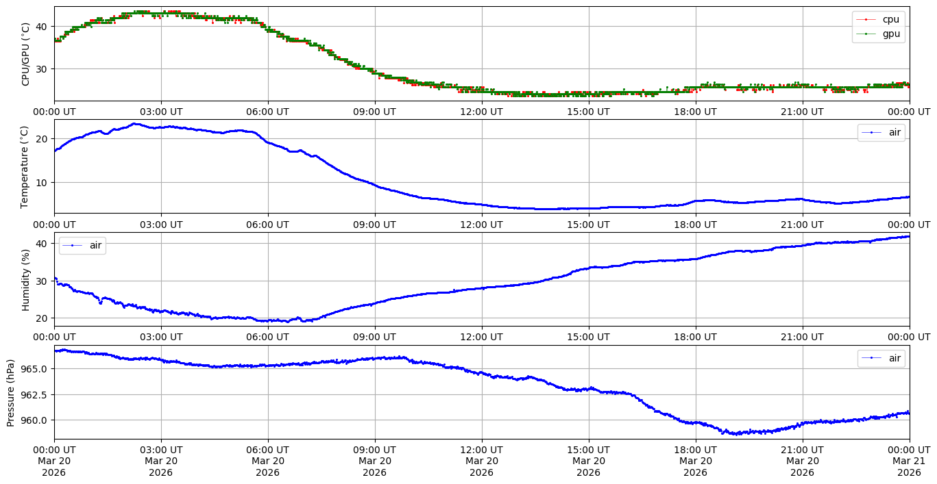The height and width of the screenshot is (484, 937).
Task: Click the 40 tick on the CPU/GPU axis
Action: (41, 26)
